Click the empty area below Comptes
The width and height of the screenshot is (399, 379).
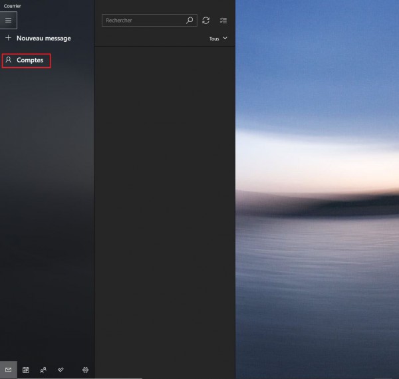47,199
